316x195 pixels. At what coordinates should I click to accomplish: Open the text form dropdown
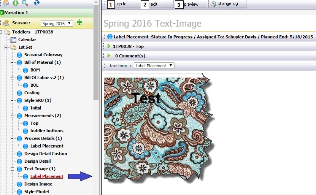154,66
